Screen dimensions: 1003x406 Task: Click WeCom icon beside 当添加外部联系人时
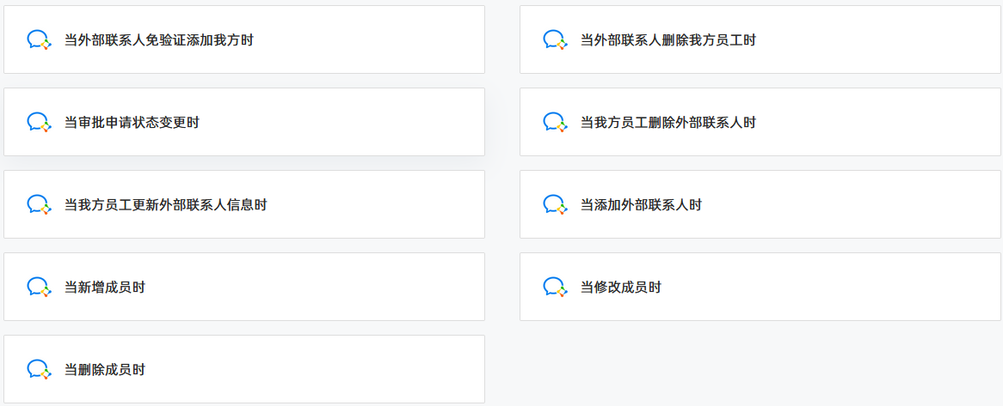point(555,204)
